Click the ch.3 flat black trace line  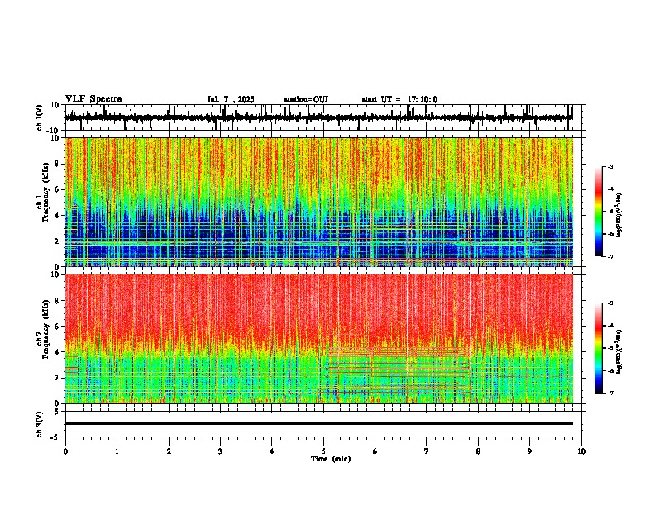tap(319, 423)
